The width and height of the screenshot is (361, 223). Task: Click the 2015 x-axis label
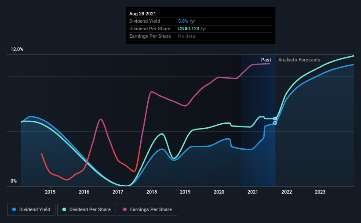tap(50, 192)
